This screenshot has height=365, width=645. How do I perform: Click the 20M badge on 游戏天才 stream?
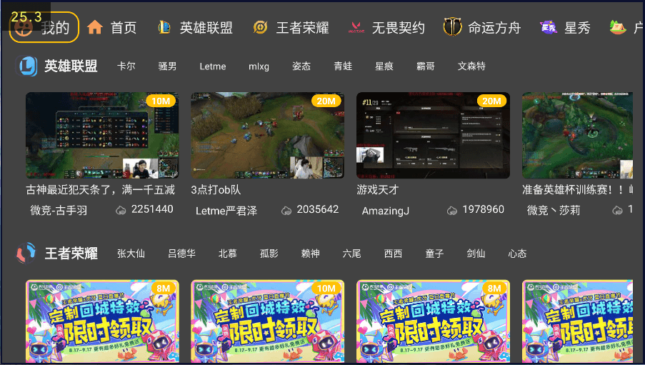coord(491,101)
